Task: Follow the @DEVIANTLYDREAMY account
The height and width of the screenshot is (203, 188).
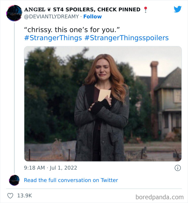Action: coord(92,16)
